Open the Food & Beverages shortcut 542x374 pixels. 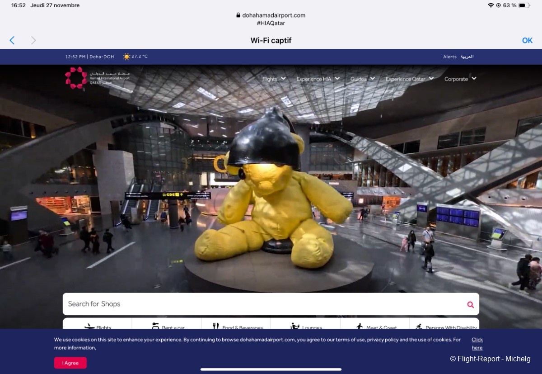pyautogui.click(x=237, y=327)
